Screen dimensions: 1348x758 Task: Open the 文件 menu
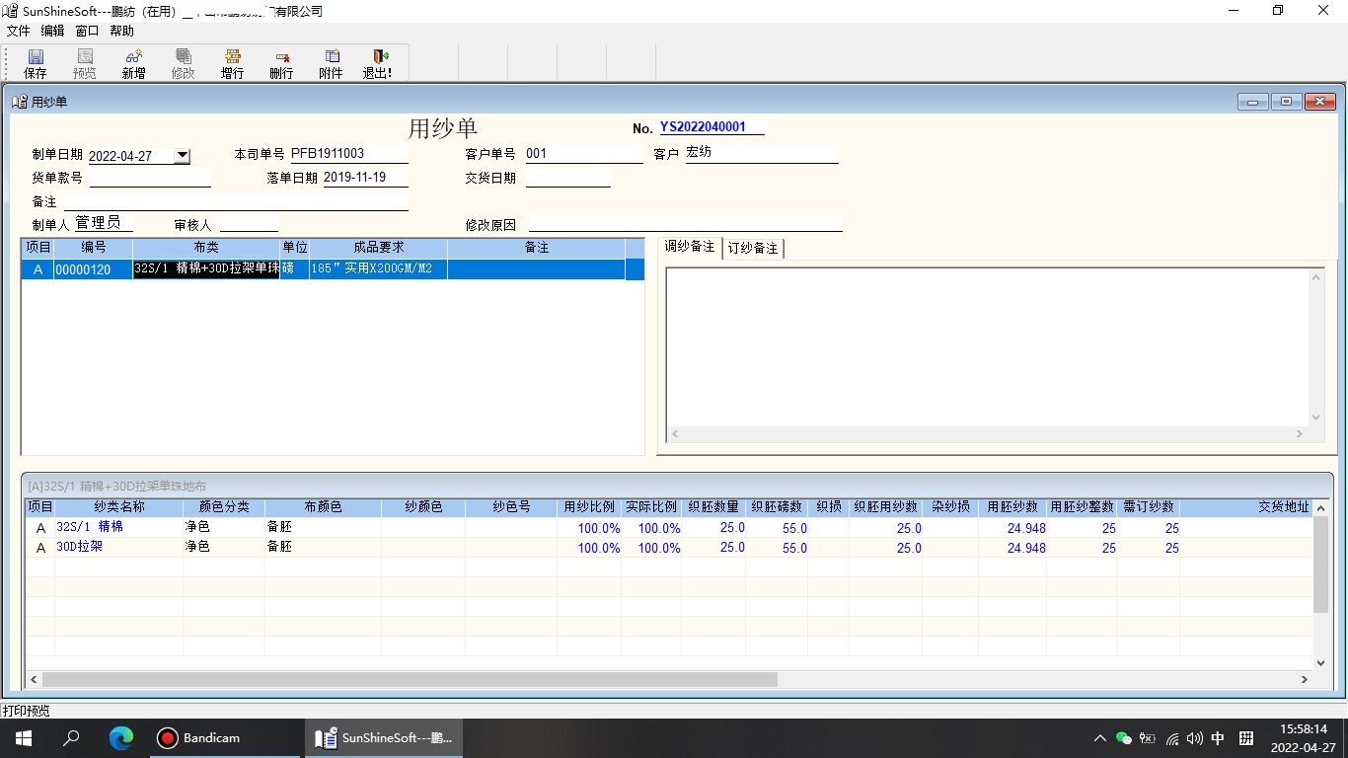point(19,31)
